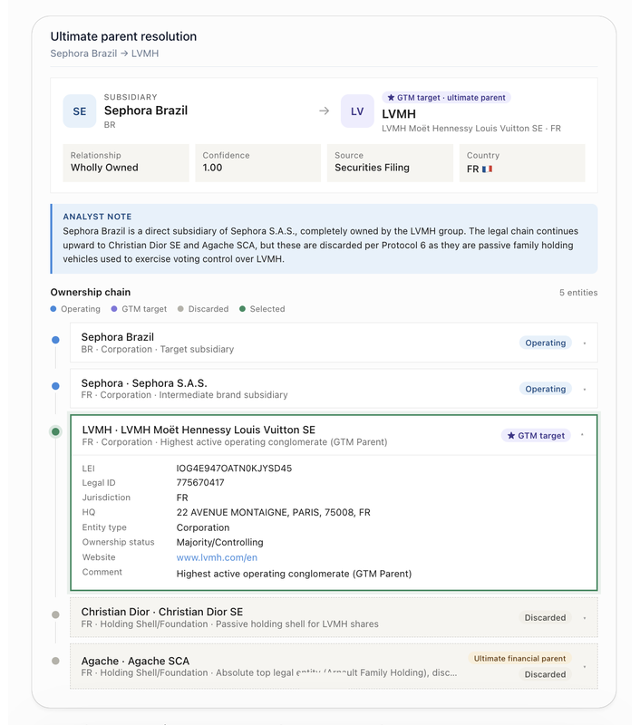Click the GTM target · ultimate parent badge
This screenshot has width=640, height=725.
coord(446,98)
